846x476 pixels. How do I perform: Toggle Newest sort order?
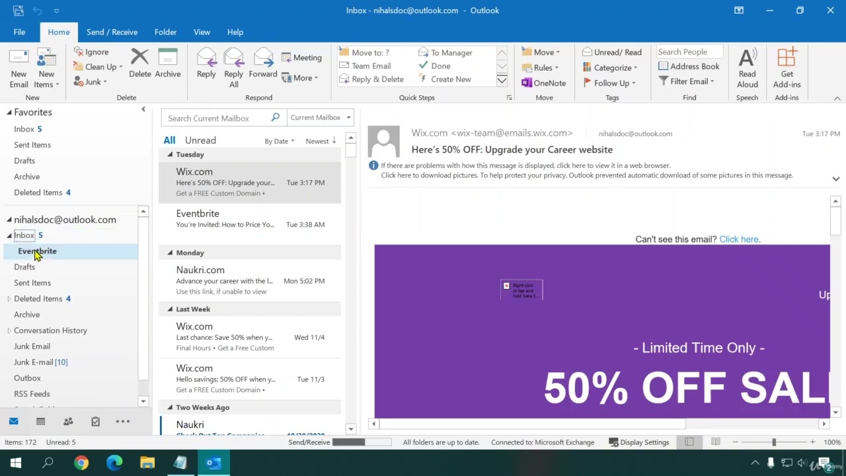[321, 141]
